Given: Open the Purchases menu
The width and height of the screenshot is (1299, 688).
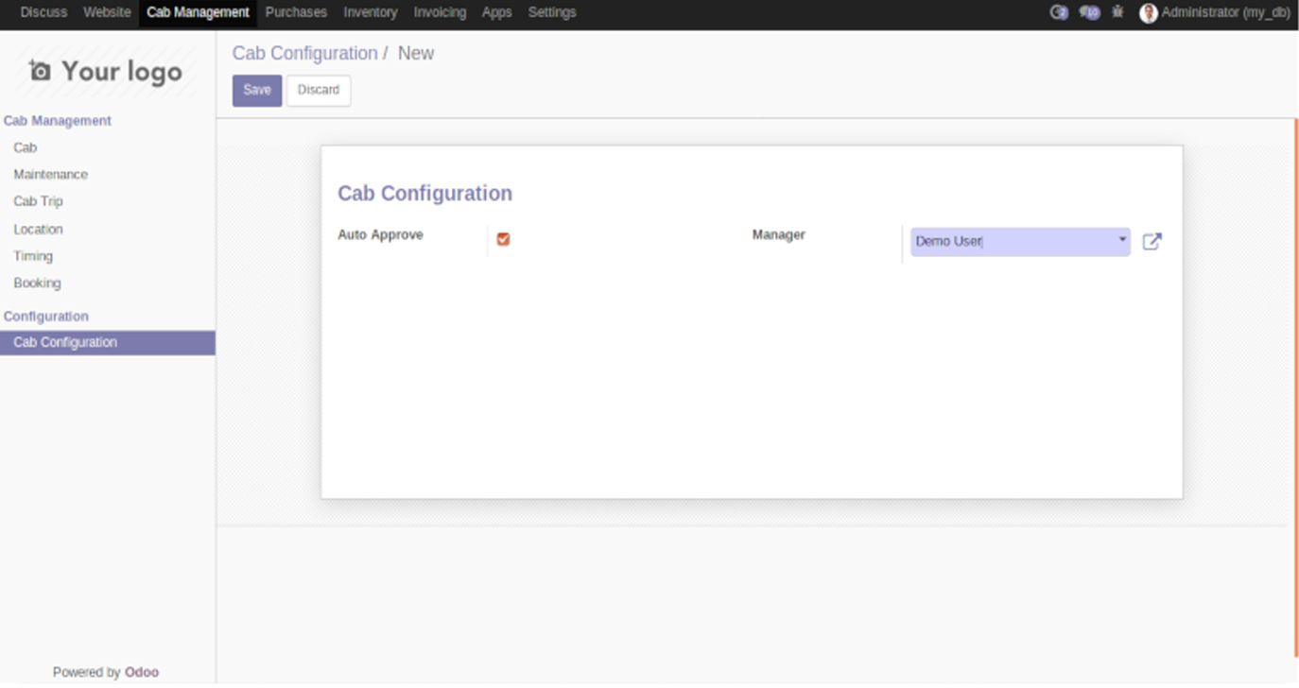Looking at the screenshot, I should [x=296, y=12].
